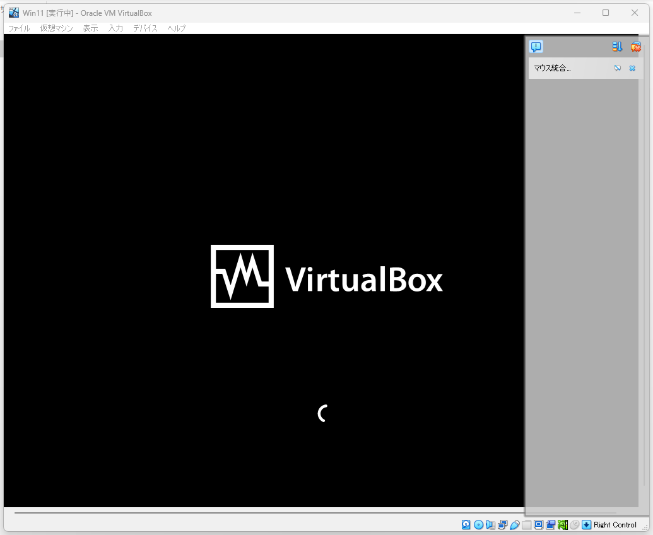Open the 仮想マシン menu

point(56,28)
